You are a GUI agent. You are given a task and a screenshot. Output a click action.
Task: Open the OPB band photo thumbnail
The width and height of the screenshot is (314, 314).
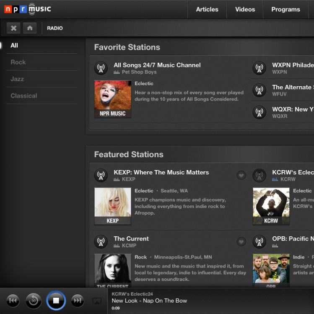click(x=271, y=270)
